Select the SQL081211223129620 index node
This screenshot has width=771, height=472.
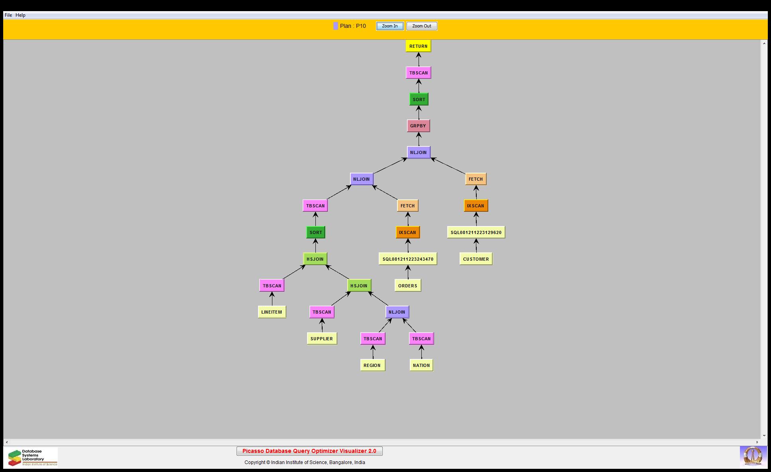(476, 232)
